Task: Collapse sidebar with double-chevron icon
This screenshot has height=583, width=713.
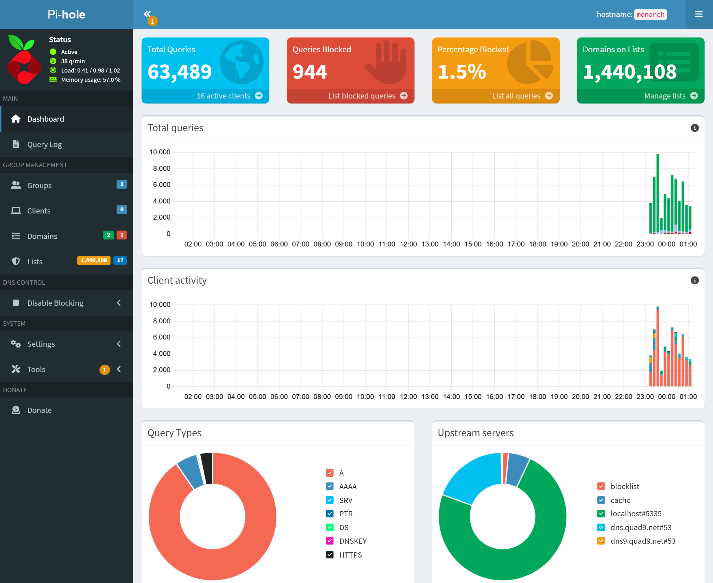Action: tap(147, 14)
